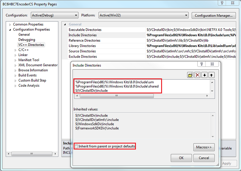Select the $(VCInstallDir)include line in edit box
Image resolution: width=241 pixels, height=171 pixels.
[x=92, y=91]
